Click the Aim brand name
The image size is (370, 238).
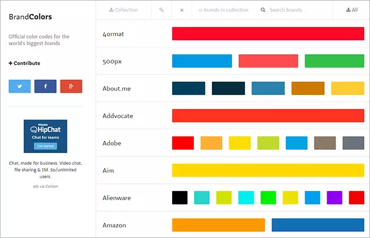[x=108, y=170]
